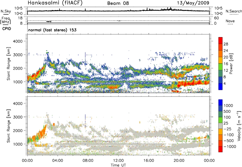Click the '3000' tick on the velocity panel
The height and width of the screenshot is (167, 242).
tap(18, 117)
